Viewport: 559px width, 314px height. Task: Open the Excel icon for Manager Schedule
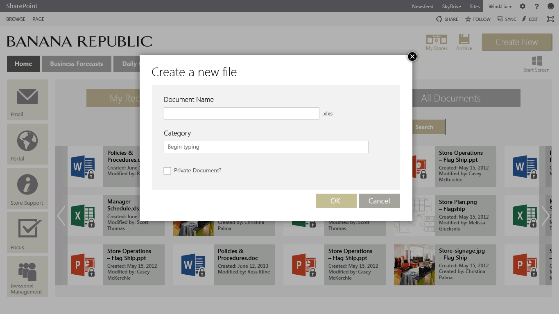click(x=83, y=216)
